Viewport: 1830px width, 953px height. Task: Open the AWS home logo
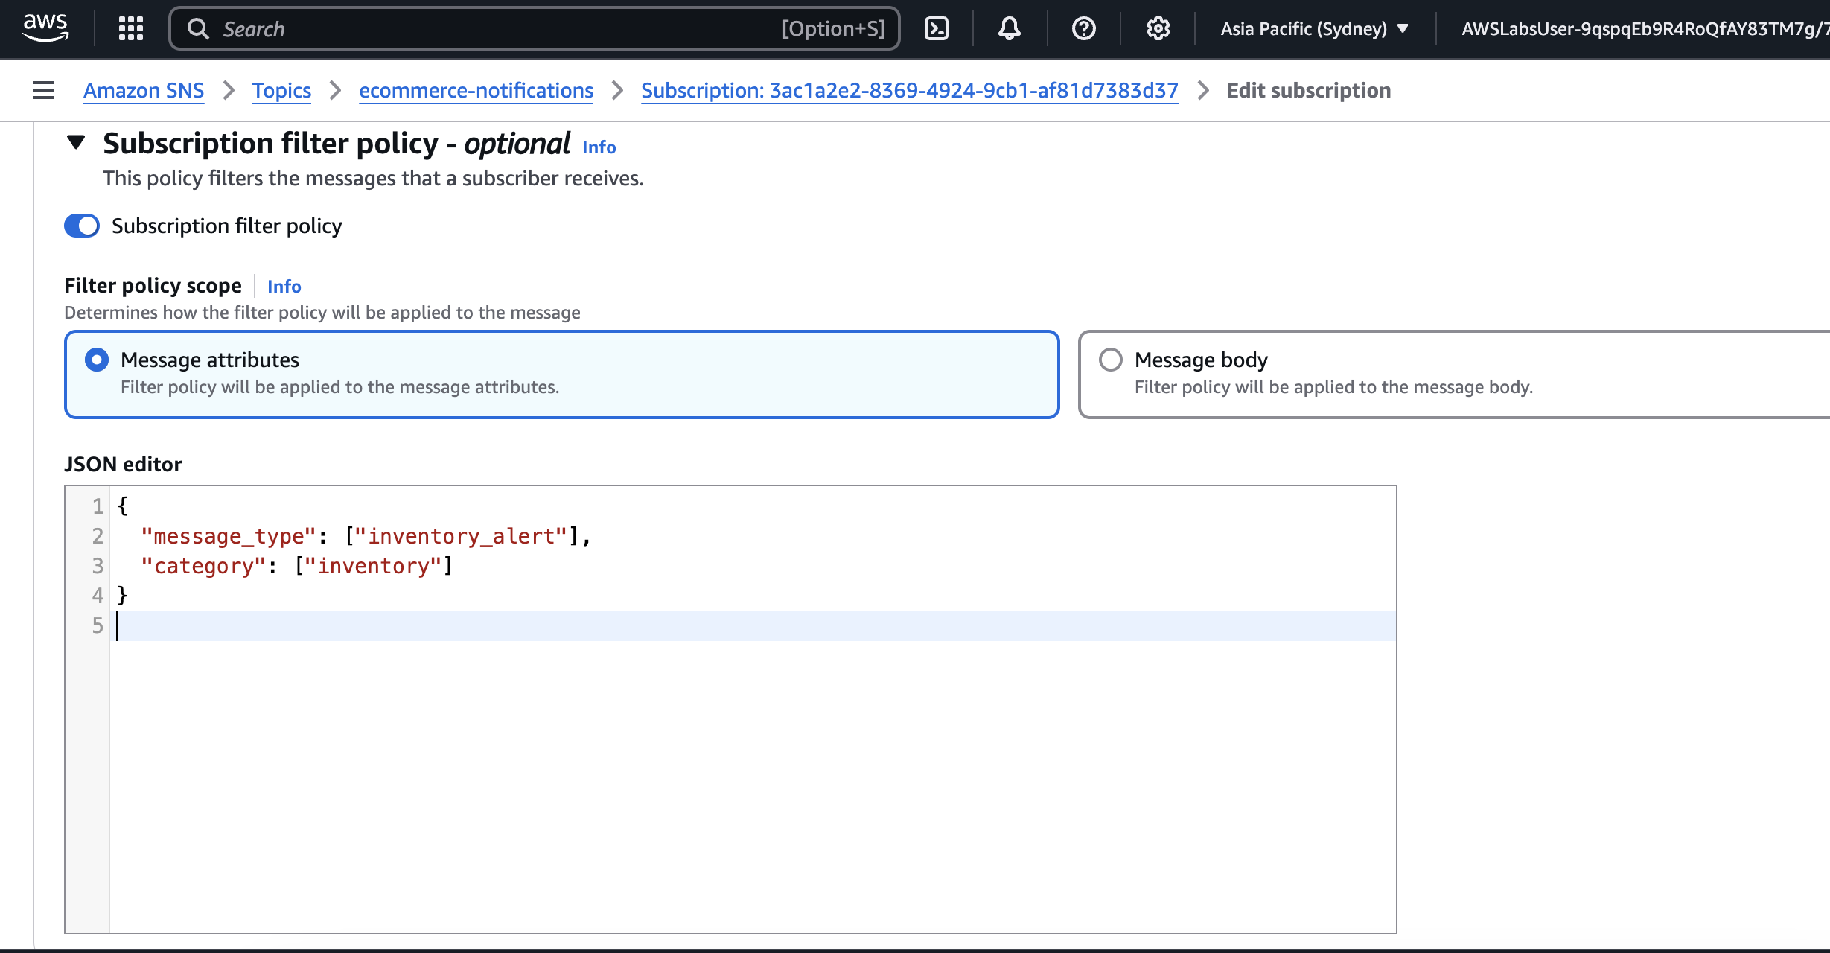pos(45,28)
